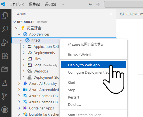Click the App Services globe icon

point(25,34)
